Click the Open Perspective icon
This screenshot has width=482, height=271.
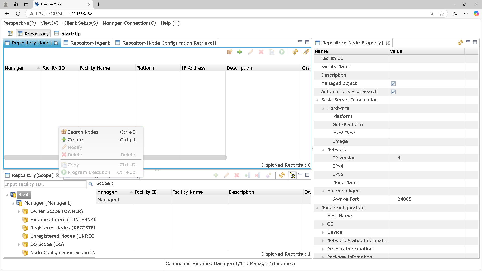10,33
